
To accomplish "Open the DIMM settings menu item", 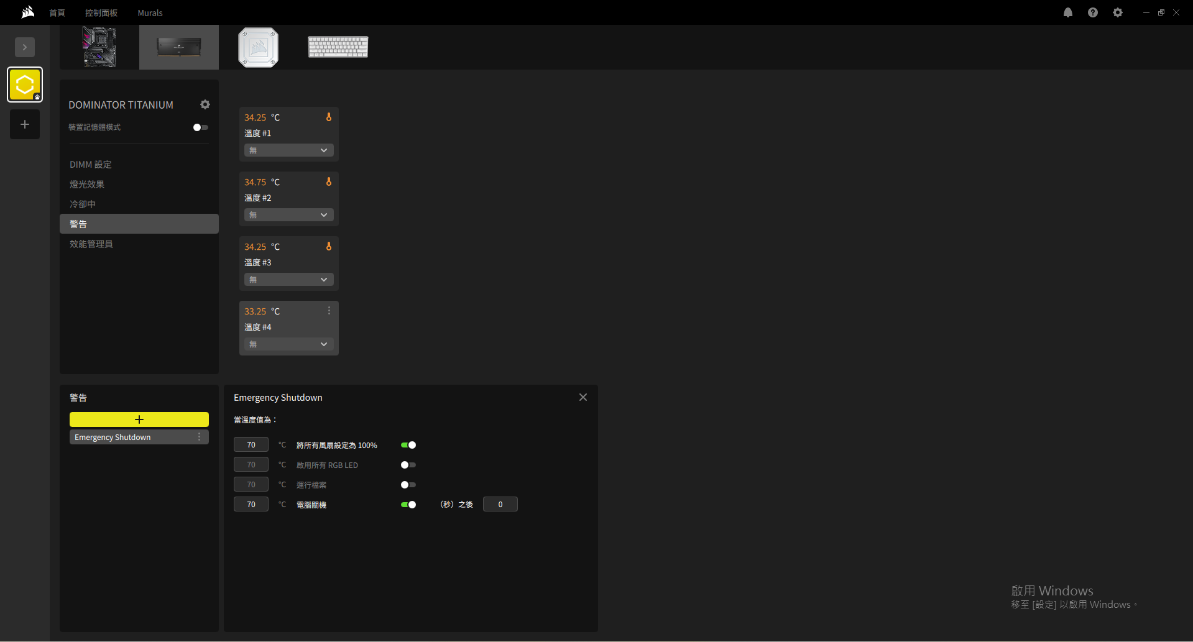I will (x=91, y=165).
